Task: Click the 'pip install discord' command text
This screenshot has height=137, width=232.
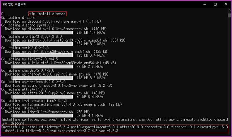Action: [48, 14]
